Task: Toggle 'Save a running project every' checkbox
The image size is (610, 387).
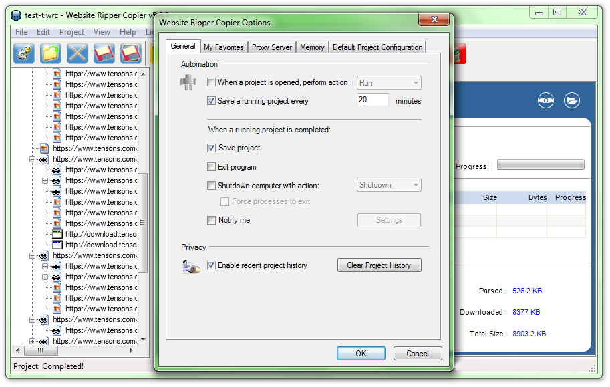Action: [211, 101]
